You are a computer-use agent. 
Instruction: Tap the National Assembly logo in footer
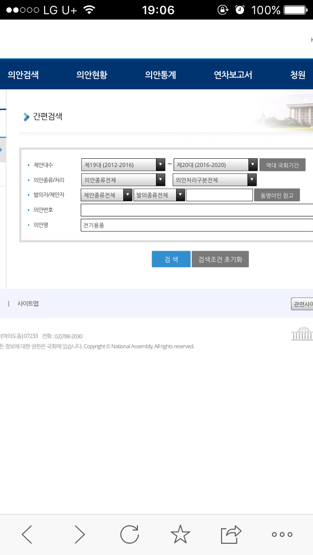click(x=302, y=334)
